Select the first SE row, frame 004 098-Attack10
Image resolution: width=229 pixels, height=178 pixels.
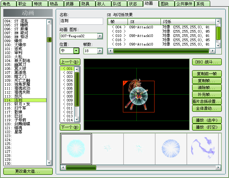[161, 27]
